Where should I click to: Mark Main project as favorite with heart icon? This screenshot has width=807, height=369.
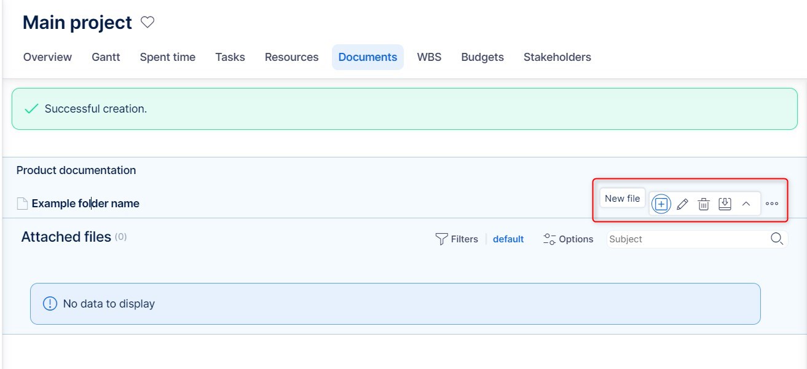[x=148, y=23]
